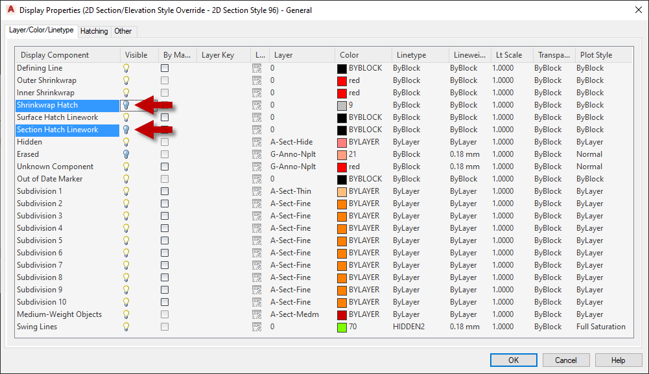The image size is (649, 374).
Task: Open the Other tab
Action: click(x=124, y=30)
